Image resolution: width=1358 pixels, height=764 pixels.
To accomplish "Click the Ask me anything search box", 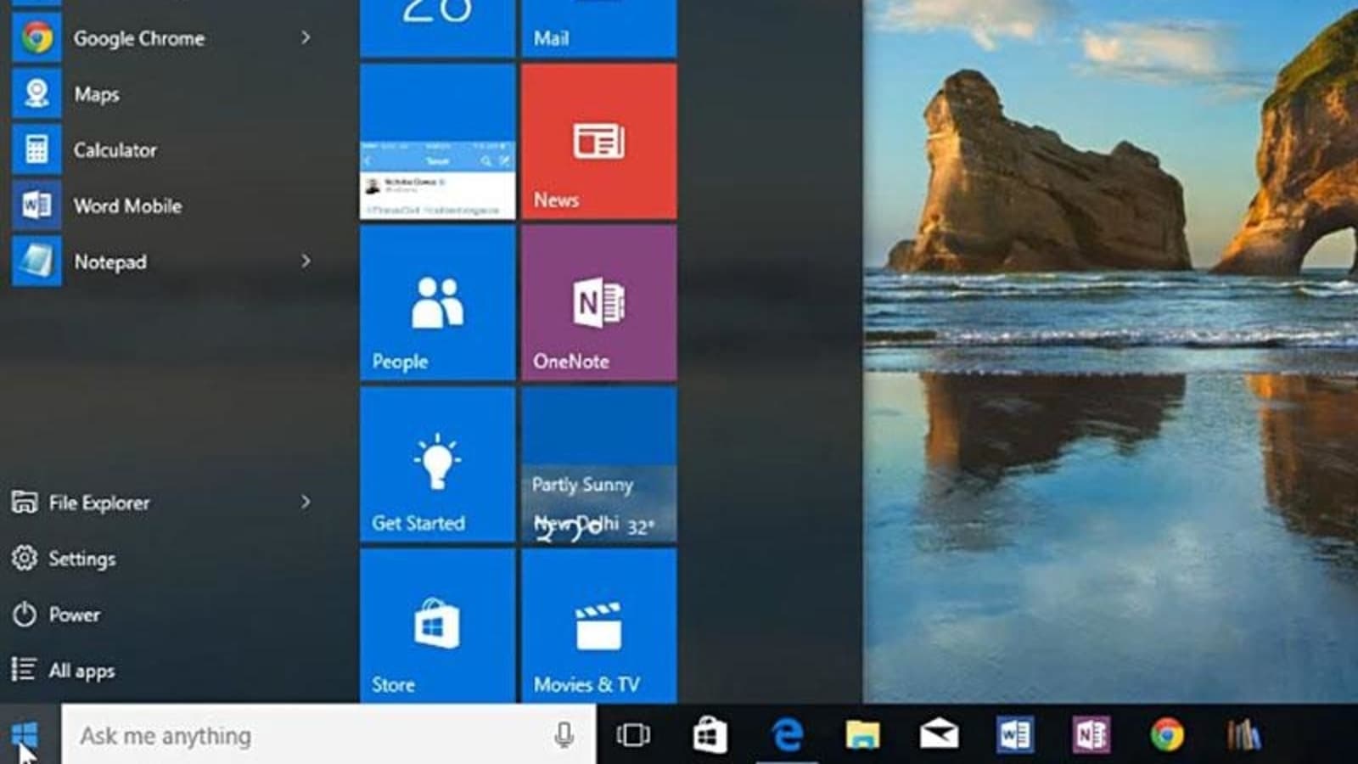I will 328,735.
